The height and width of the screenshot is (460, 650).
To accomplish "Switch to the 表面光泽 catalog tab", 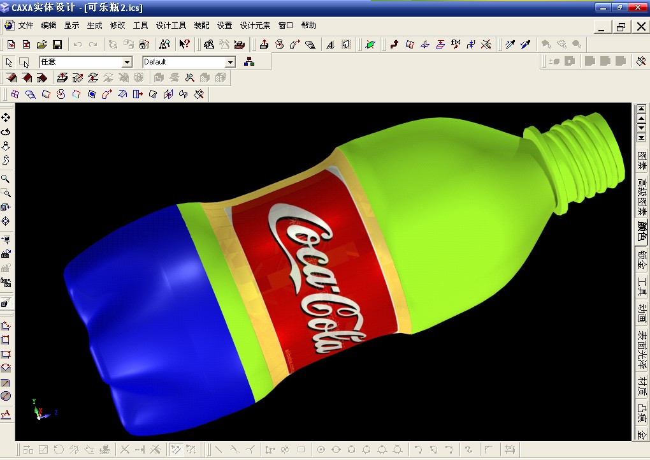I will [x=642, y=350].
